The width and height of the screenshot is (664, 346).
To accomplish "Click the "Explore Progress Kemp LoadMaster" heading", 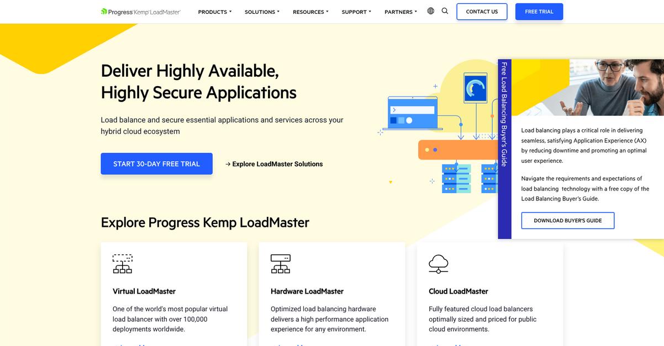I will tap(205, 222).
